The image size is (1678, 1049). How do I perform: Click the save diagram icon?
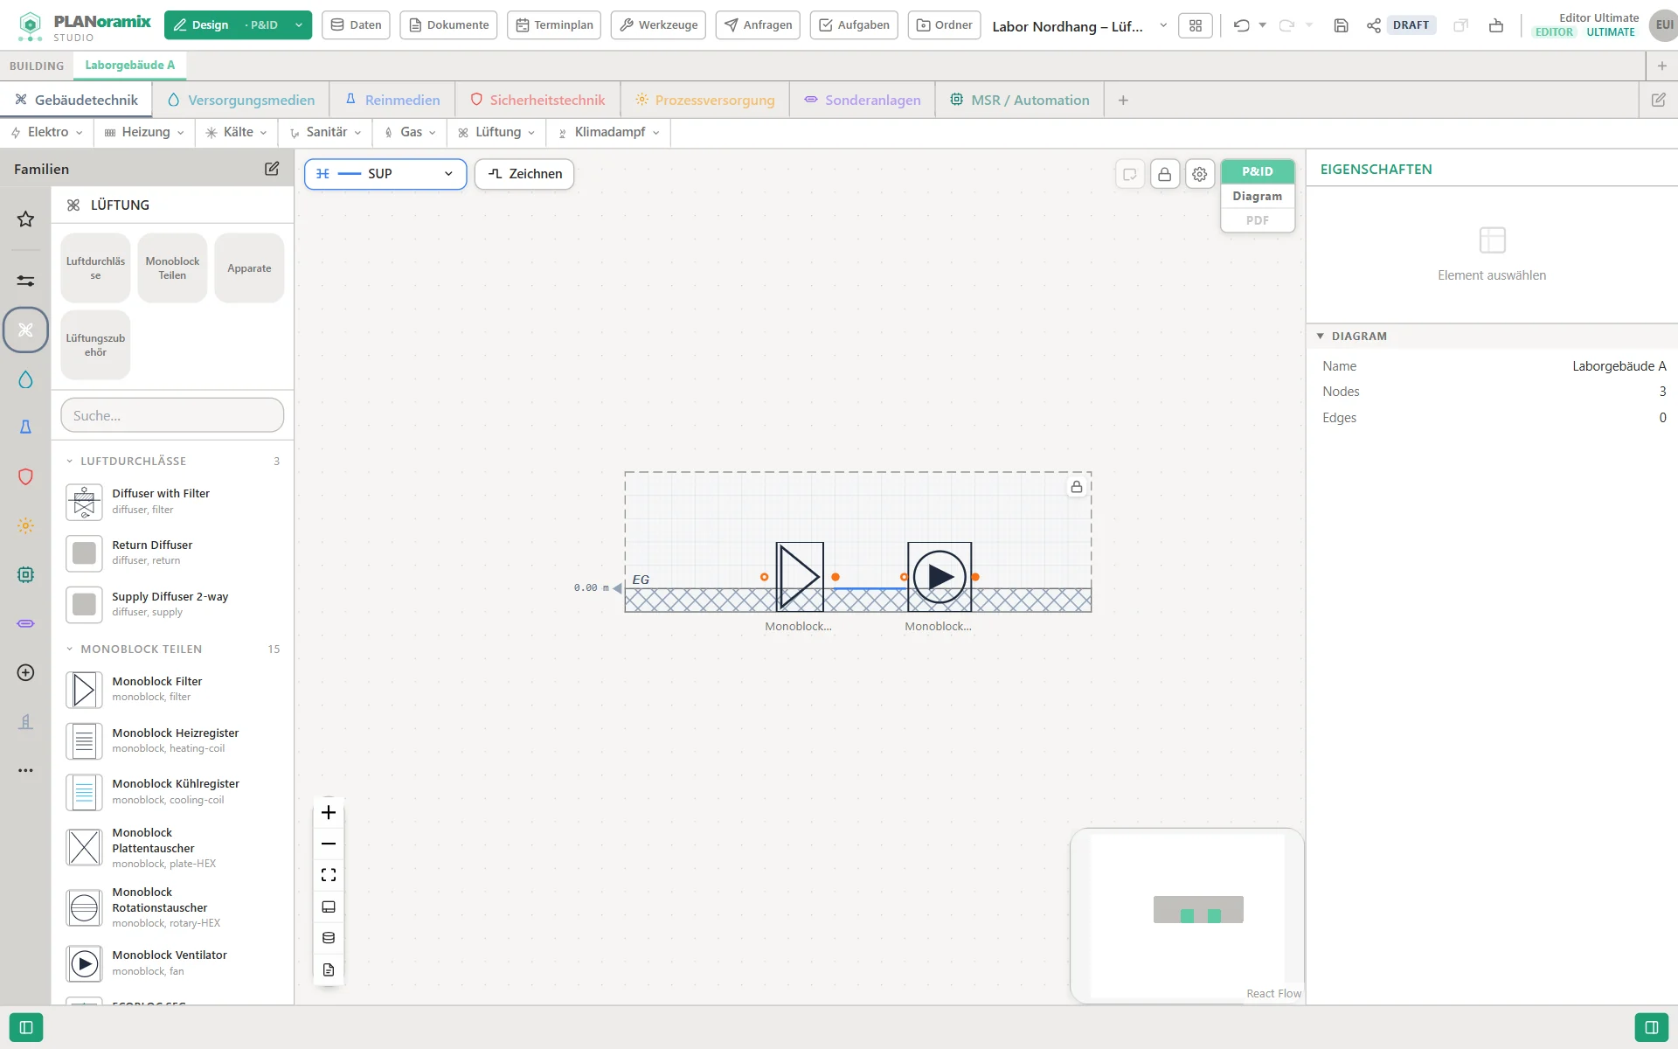(x=1341, y=25)
